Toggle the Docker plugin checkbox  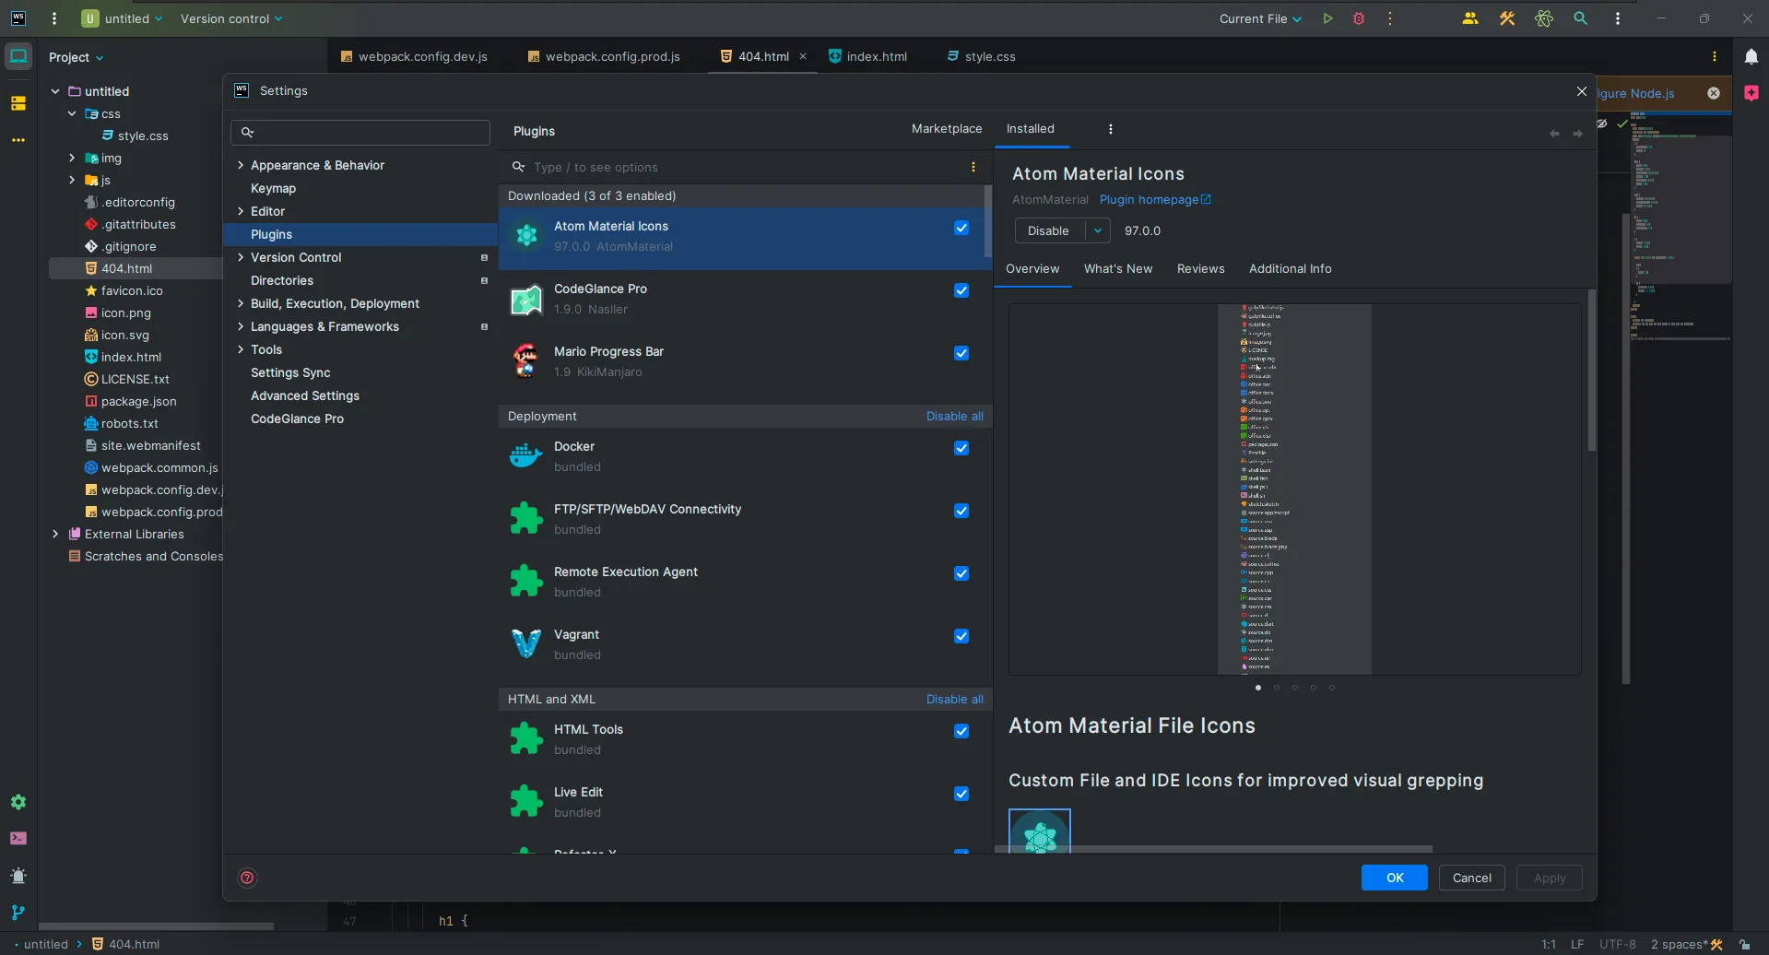961,448
